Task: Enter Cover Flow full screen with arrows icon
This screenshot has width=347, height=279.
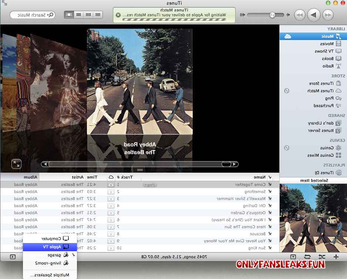Action: click(x=16, y=164)
